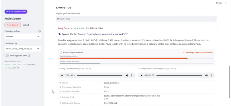
Task: Click the Candidate measured row icon
Action: [60, 91]
